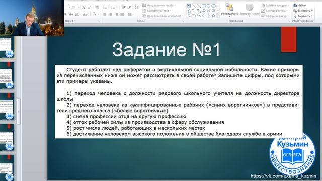Toggle strikethrough formatting

tap(71, 14)
